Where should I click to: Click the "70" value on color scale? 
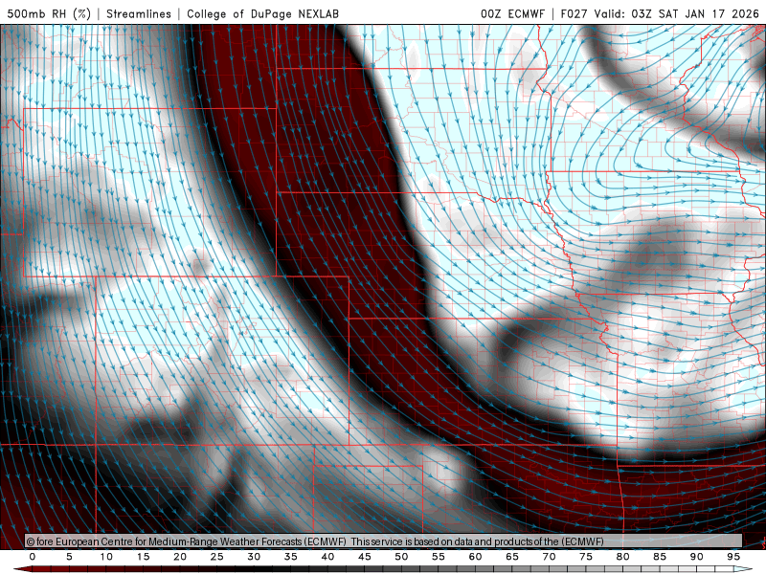tap(549, 557)
